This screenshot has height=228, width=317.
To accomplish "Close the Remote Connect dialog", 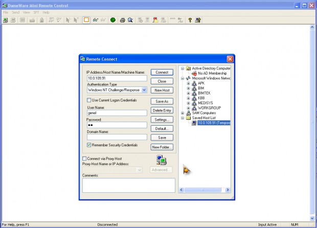I will 230,59.
